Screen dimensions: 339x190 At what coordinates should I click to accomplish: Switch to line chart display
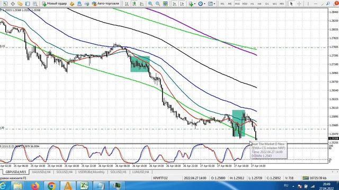141,4
